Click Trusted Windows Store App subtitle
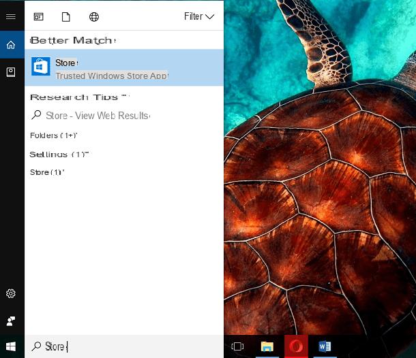Image resolution: width=416 pixels, height=358 pixels. tap(112, 76)
